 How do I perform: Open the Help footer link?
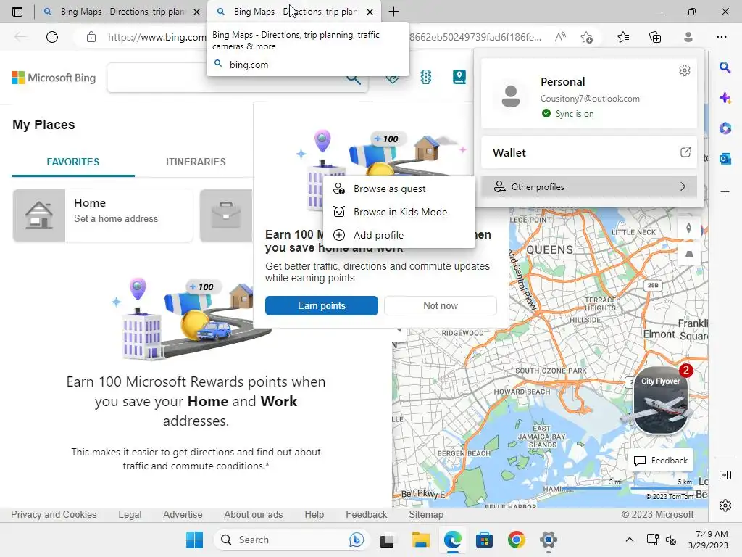[314, 514]
